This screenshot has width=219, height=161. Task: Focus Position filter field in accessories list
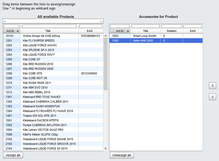tap(172, 26)
